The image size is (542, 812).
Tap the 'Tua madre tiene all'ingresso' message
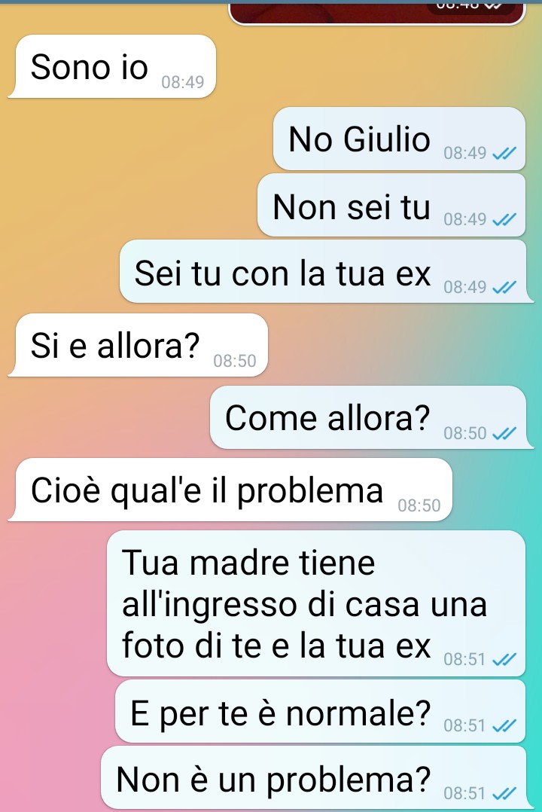click(x=315, y=603)
